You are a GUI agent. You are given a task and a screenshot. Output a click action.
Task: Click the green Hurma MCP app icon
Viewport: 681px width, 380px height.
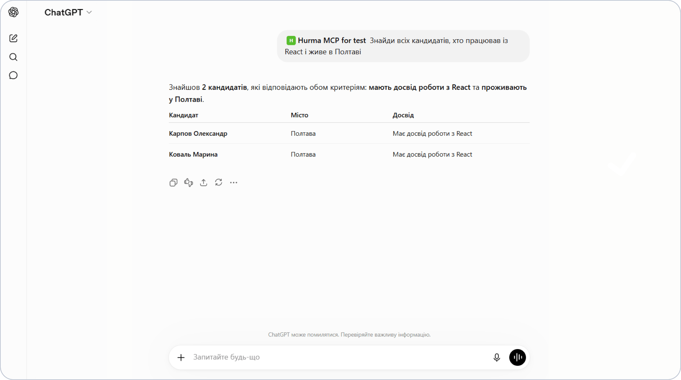click(x=291, y=41)
